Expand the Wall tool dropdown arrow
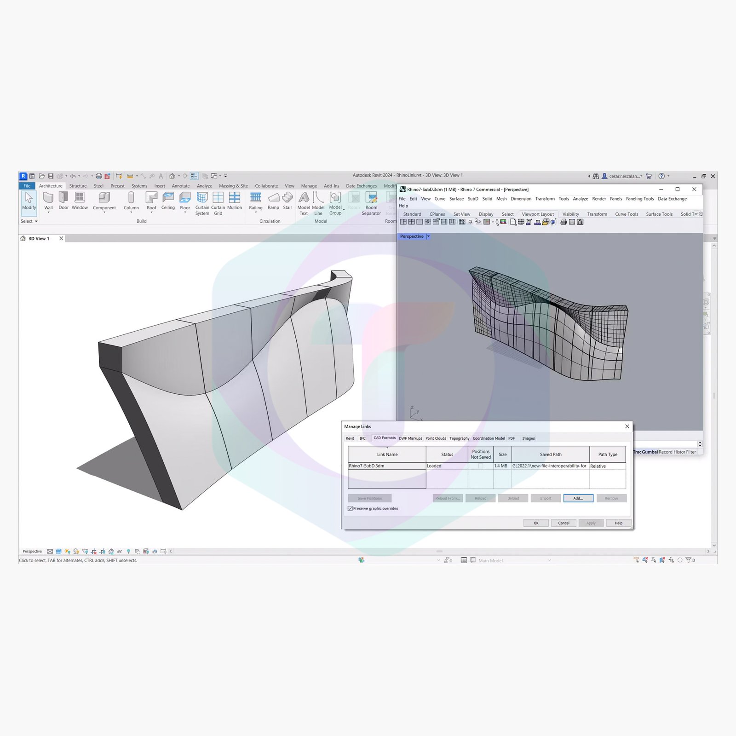This screenshot has width=736, height=736. [48, 213]
